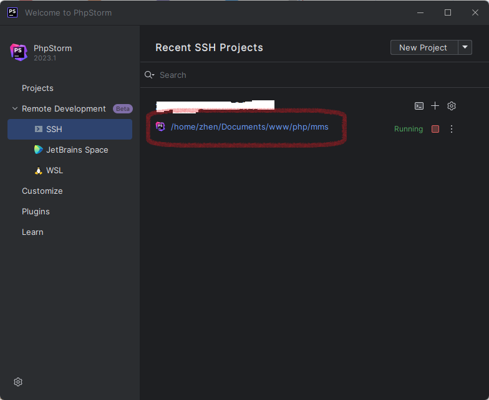The width and height of the screenshot is (489, 400).
Task: Click the search magnifier icon
Action: click(149, 75)
